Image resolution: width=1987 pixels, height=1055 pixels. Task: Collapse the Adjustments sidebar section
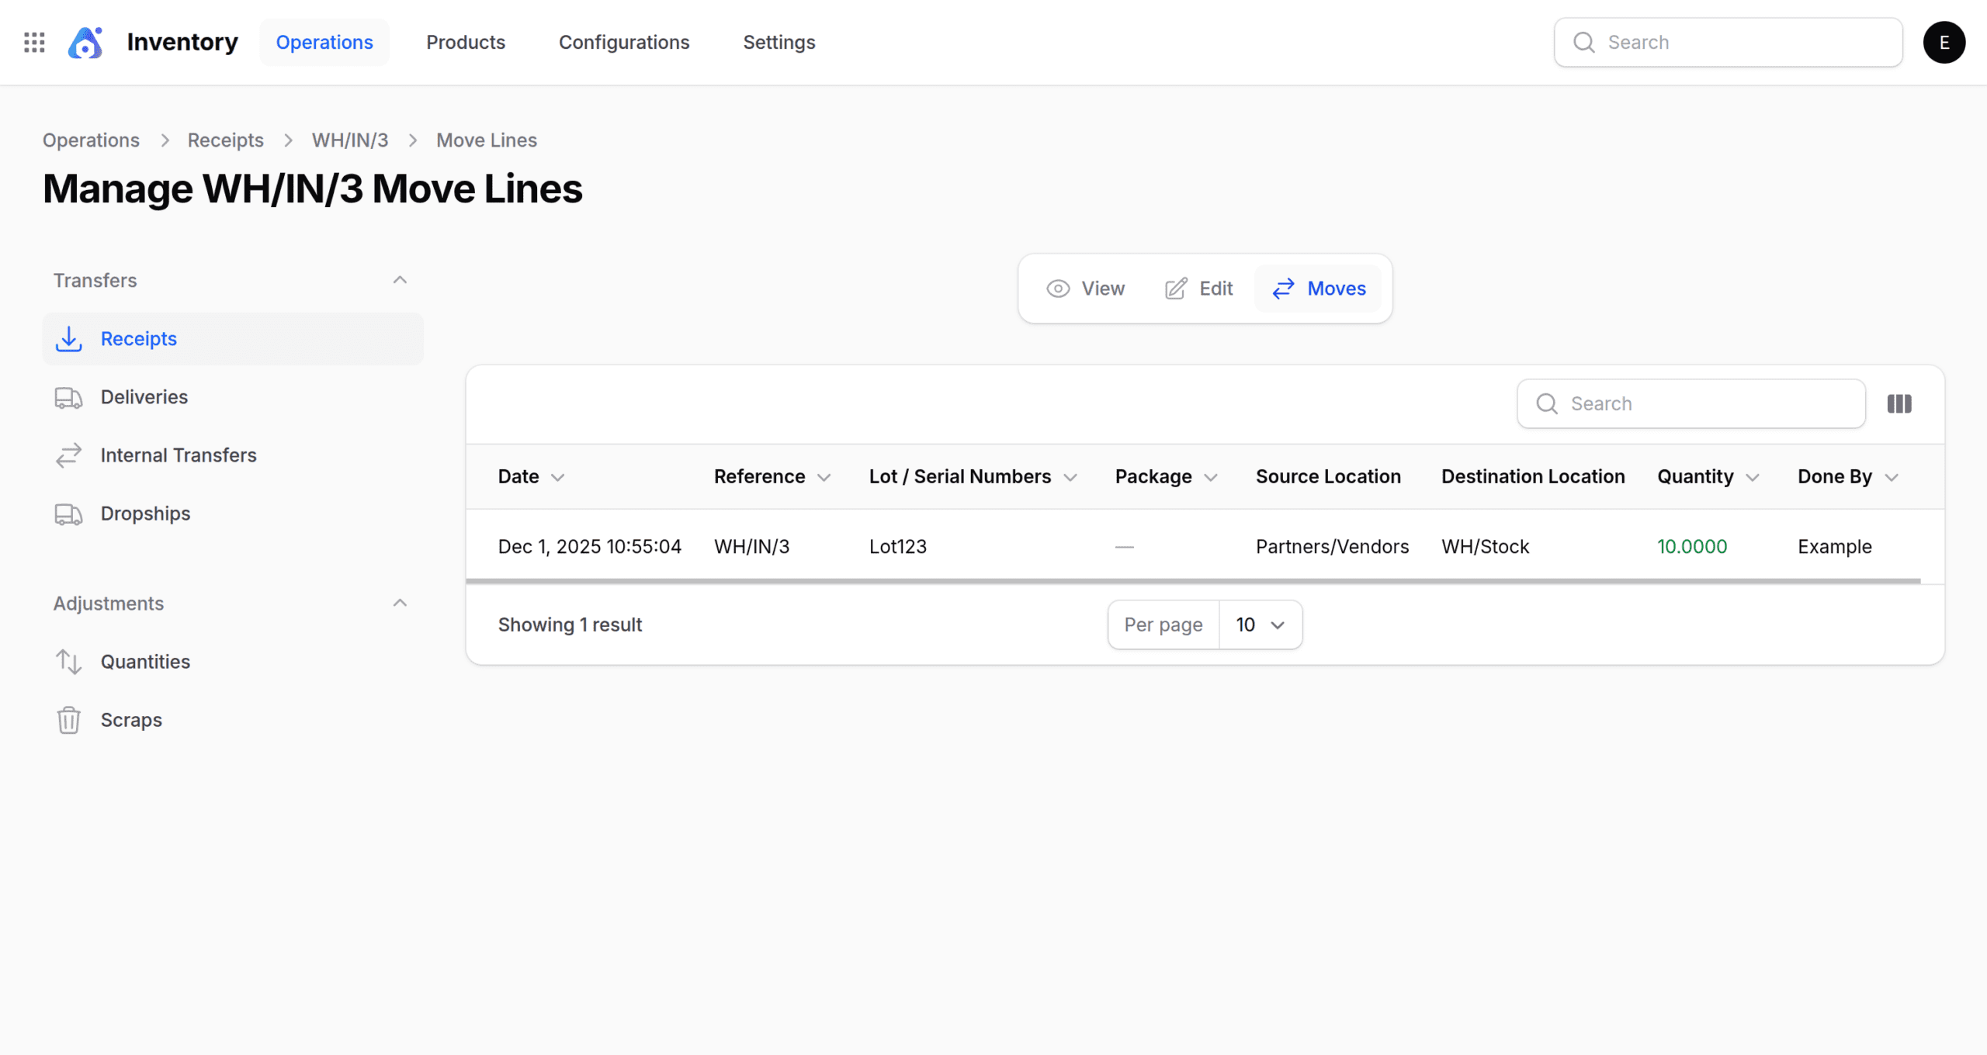[400, 604]
